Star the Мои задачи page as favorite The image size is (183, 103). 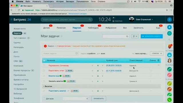61,36
